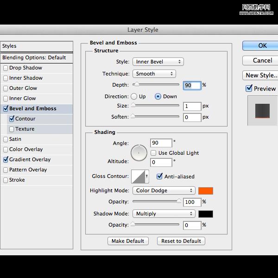Uncheck the Gradient Overlay checkbox

6,159
